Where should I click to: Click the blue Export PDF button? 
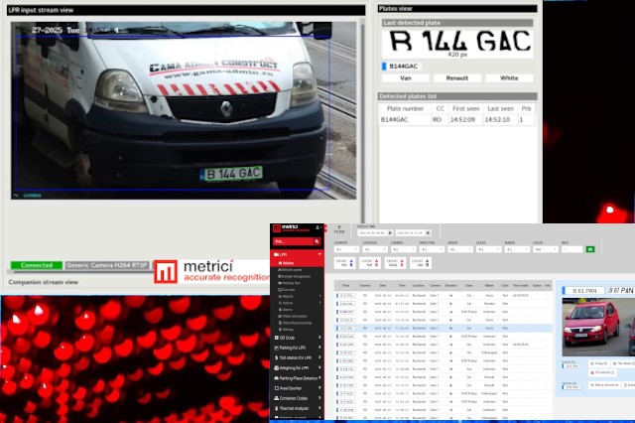[x=345, y=263]
